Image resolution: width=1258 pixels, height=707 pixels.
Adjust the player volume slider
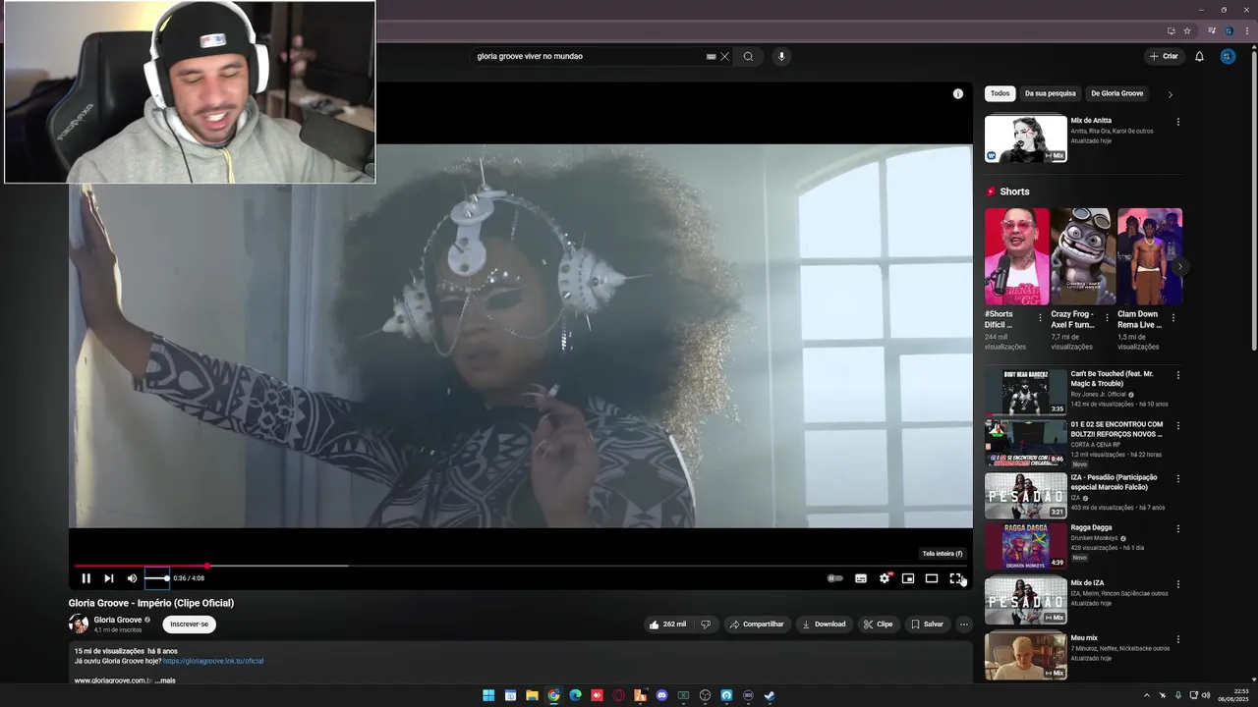[157, 578]
